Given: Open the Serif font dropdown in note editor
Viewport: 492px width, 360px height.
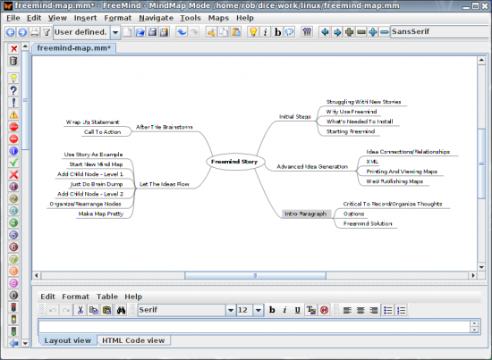Looking at the screenshot, I should (231, 310).
